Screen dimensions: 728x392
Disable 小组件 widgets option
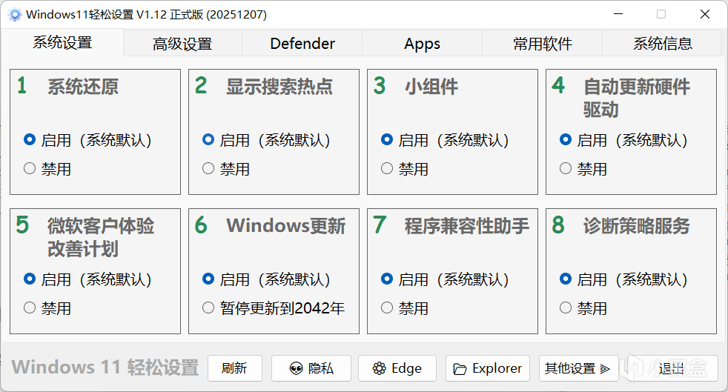click(x=387, y=169)
